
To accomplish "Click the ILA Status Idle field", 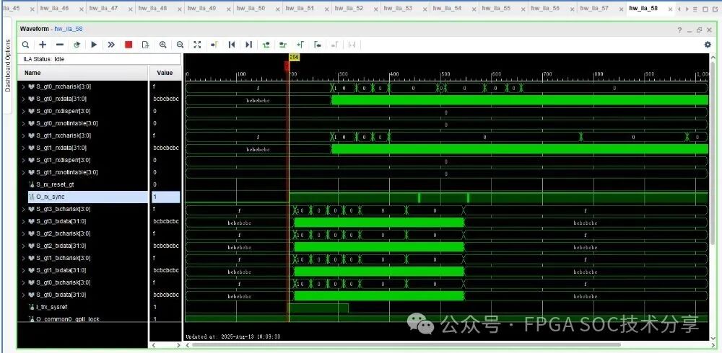I will coord(99,59).
